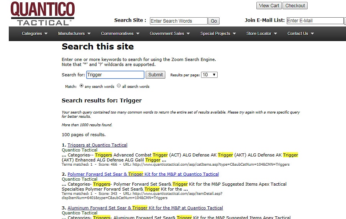Click the Join E-Mail List field
The height and width of the screenshot is (219, 346).
[x=315, y=21]
